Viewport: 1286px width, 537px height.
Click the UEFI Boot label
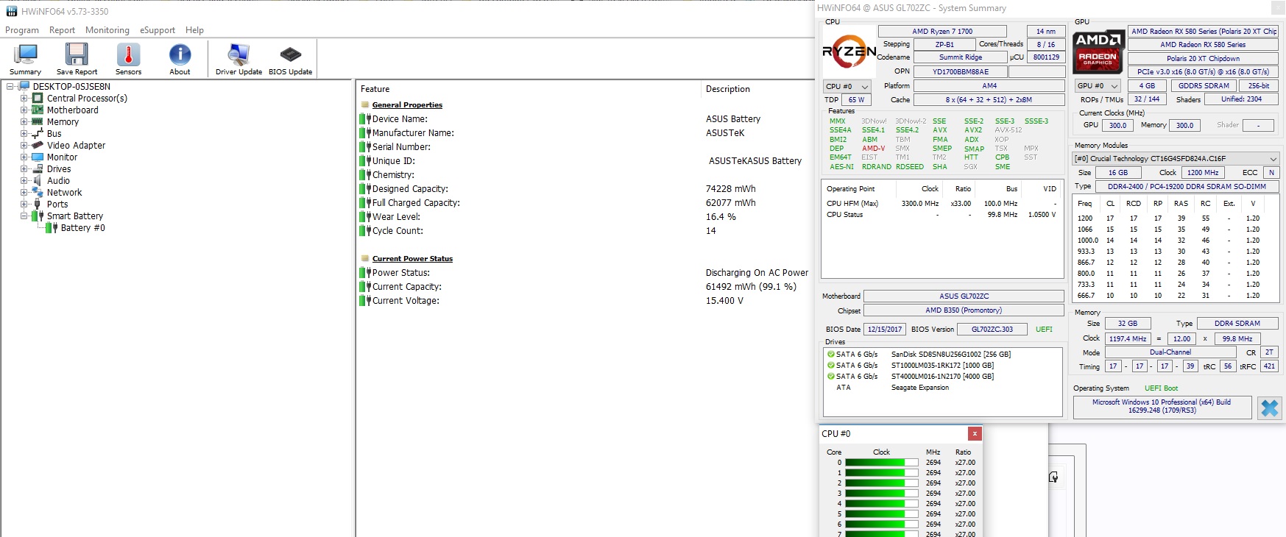click(x=1161, y=388)
